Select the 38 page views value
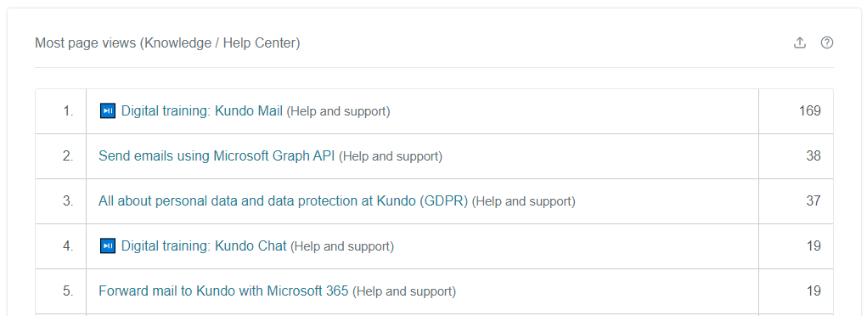 click(x=814, y=156)
